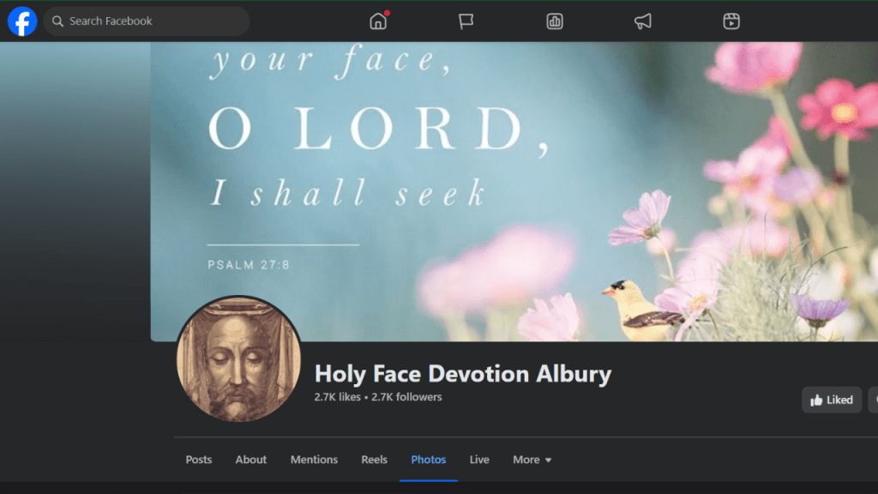Viewport: 878px width, 494px height.
Task: Go to Home via the house icon
Action: [x=378, y=21]
